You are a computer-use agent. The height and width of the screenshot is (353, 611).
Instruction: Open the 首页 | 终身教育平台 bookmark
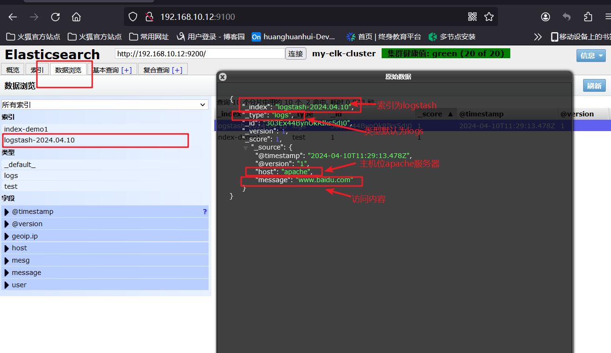384,36
